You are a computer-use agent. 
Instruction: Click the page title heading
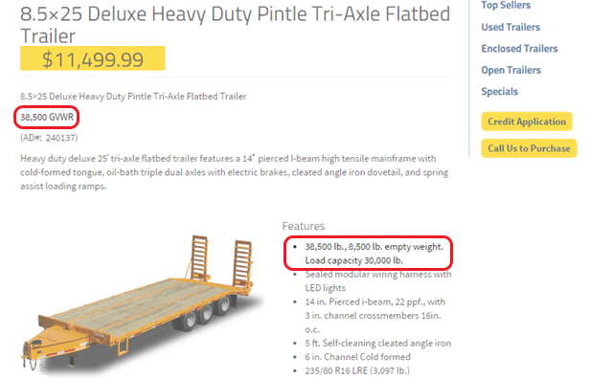click(236, 25)
